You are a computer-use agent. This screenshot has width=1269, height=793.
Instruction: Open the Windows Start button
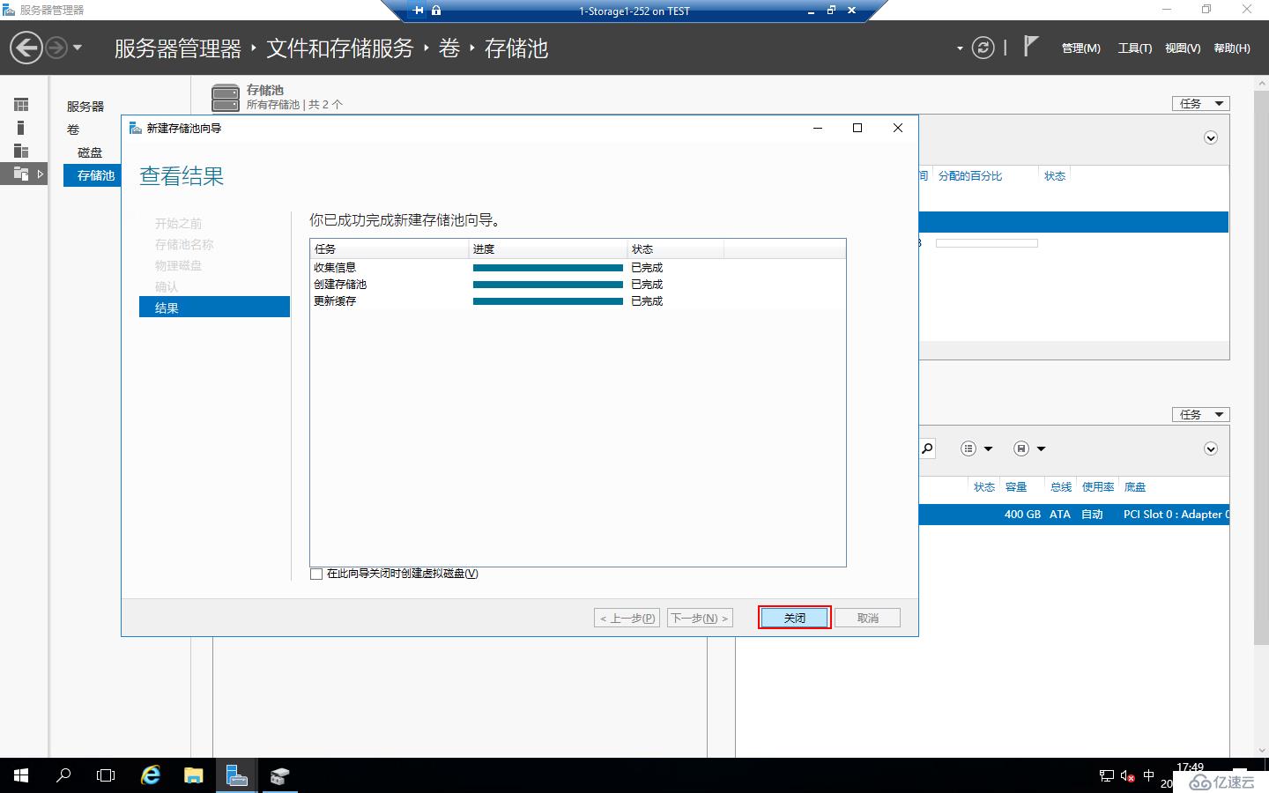[21, 775]
